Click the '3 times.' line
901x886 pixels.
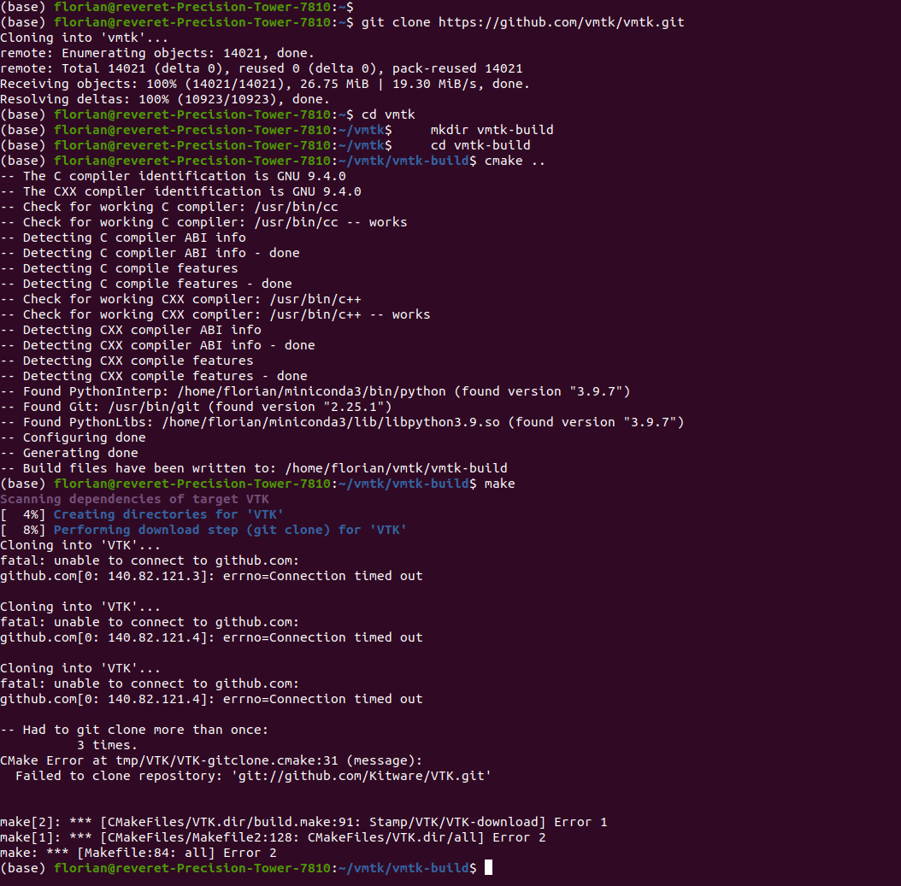pyautogui.click(x=108, y=745)
